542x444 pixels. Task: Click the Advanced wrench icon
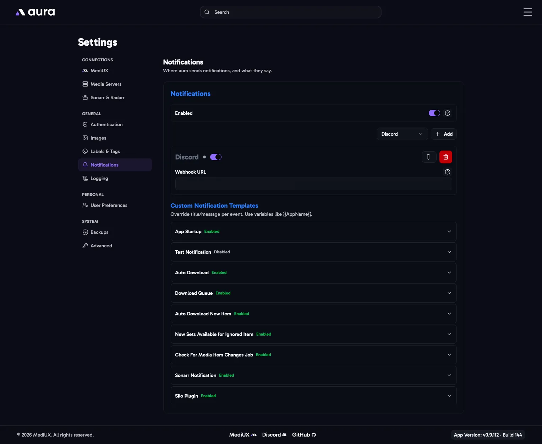85,246
